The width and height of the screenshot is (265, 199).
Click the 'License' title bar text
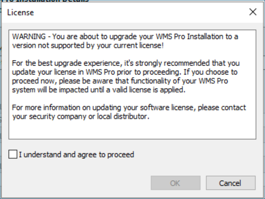(20, 12)
